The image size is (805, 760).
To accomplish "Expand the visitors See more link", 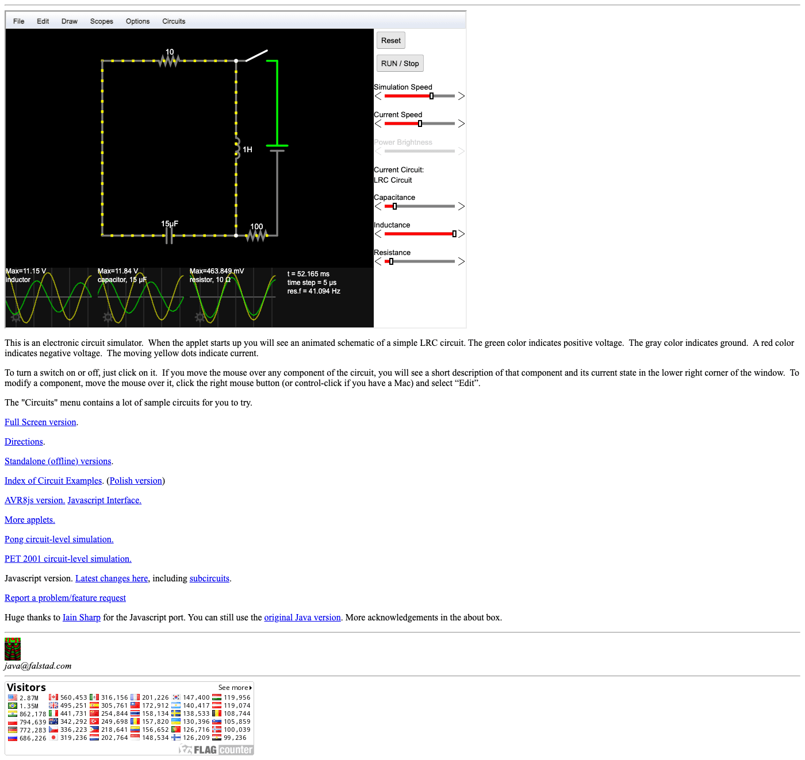I will pyautogui.click(x=235, y=688).
